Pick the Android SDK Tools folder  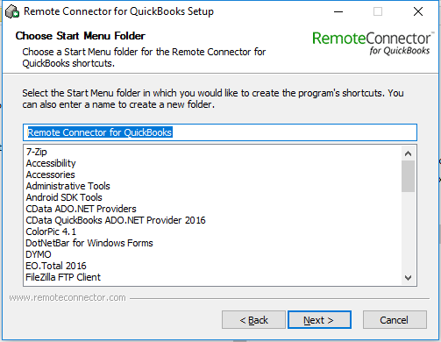pos(64,197)
